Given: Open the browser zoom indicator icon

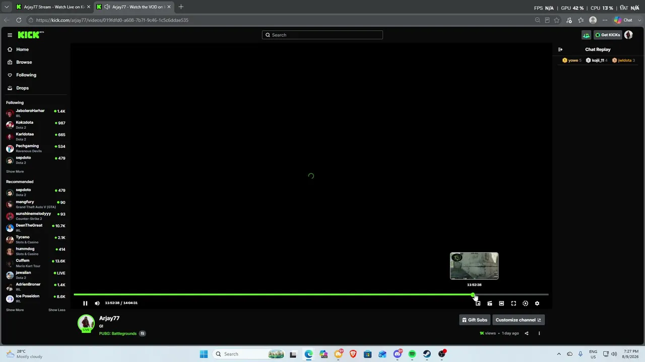Looking at the screenshot, I should pyautogui.click(x=538, y=20).
